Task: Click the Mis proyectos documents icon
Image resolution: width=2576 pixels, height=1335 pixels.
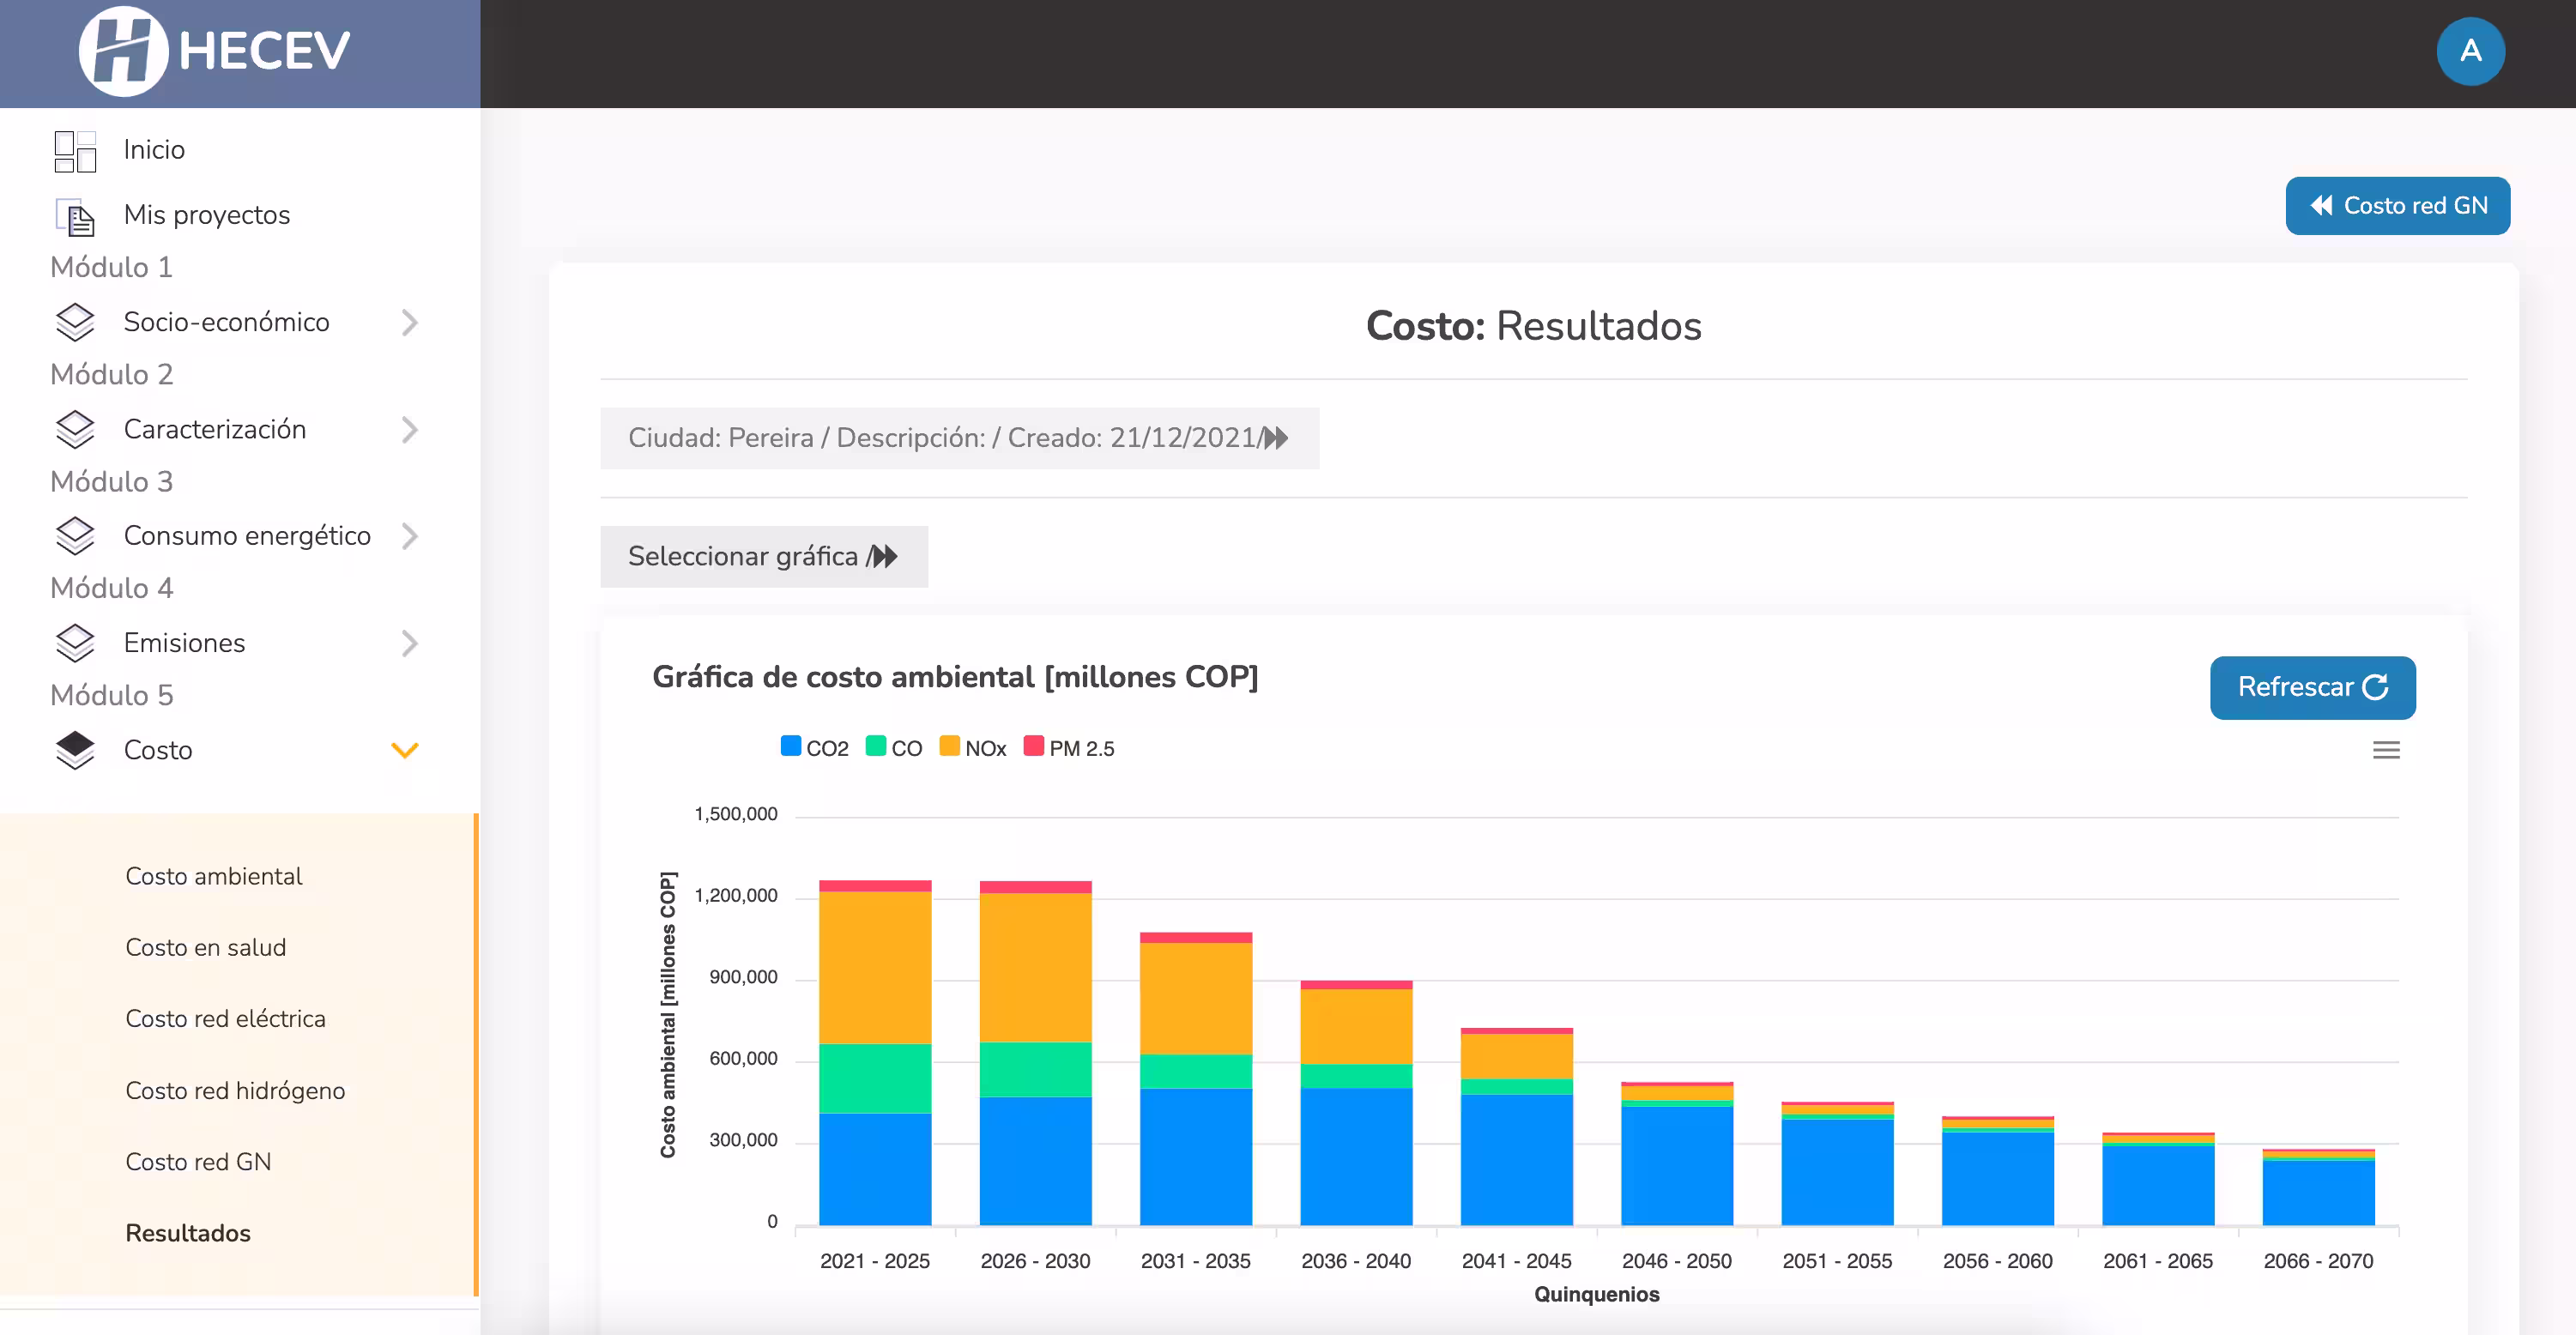Action: tap(75, 216)
